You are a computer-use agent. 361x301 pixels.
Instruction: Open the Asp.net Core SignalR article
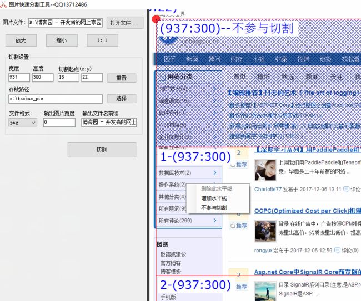(x=308, y=272)
